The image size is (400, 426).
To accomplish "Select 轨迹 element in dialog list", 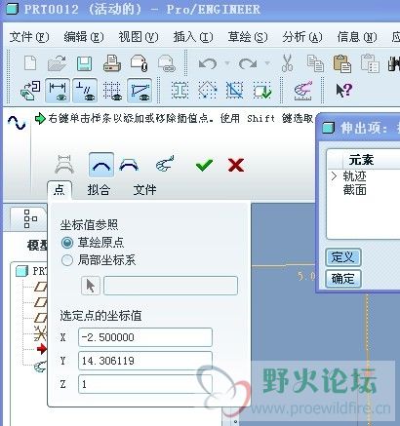I will [354, 176].
